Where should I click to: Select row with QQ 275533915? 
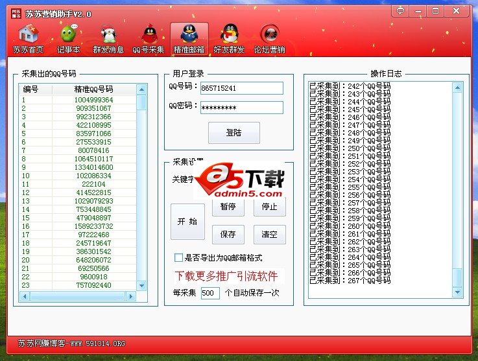click(x=78, y=142)
